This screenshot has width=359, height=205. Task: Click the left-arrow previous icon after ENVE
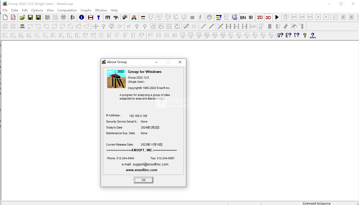click(x=318, y=17)
